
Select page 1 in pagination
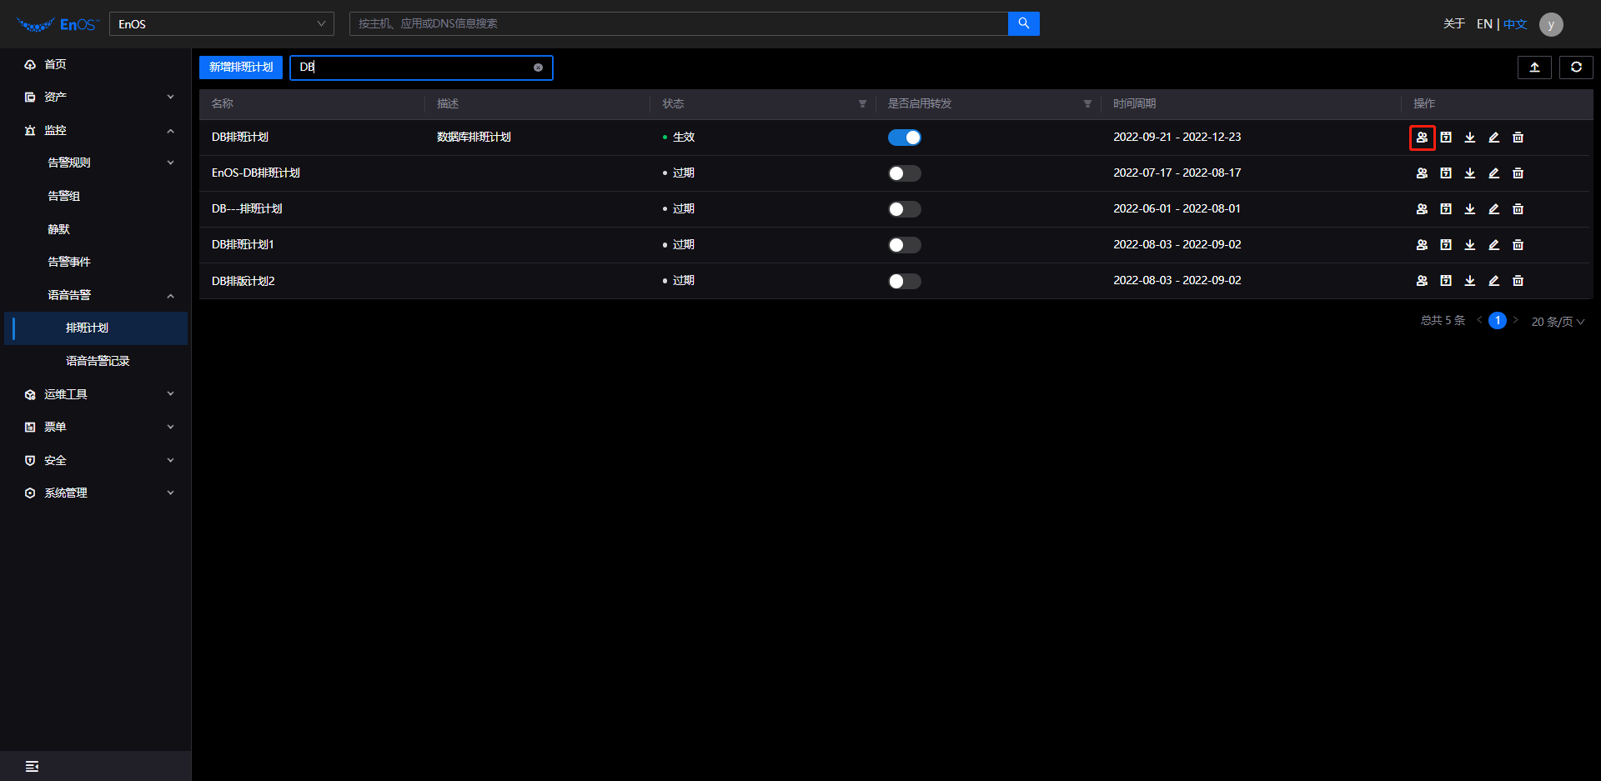(x=1498, y=321)
